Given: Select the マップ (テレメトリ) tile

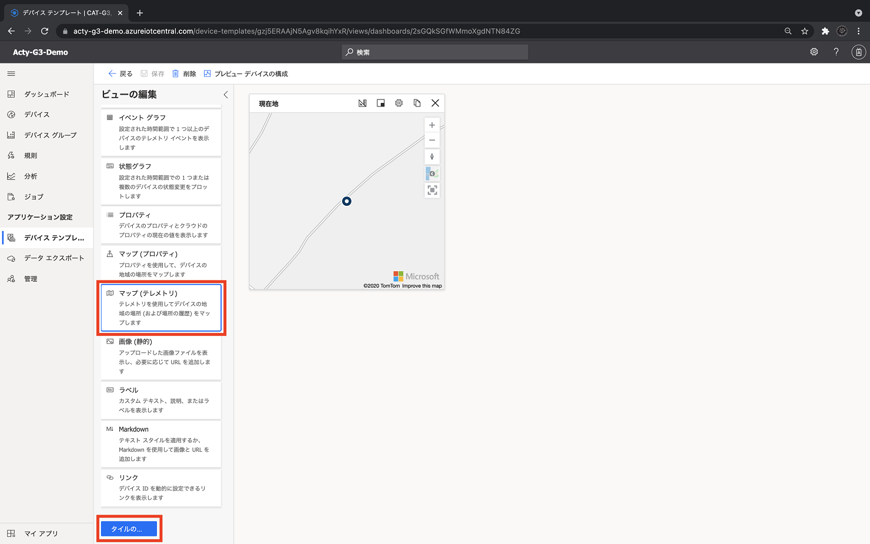Looking at the screenshot, I should click(x=161, y=308).
